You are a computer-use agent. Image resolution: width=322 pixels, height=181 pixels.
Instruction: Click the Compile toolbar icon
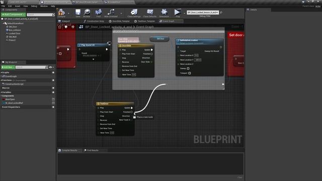(x=61, y=12)
